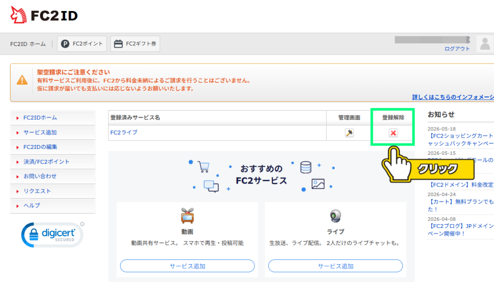Open リクエスト in the sidebar

click(53, 191)
